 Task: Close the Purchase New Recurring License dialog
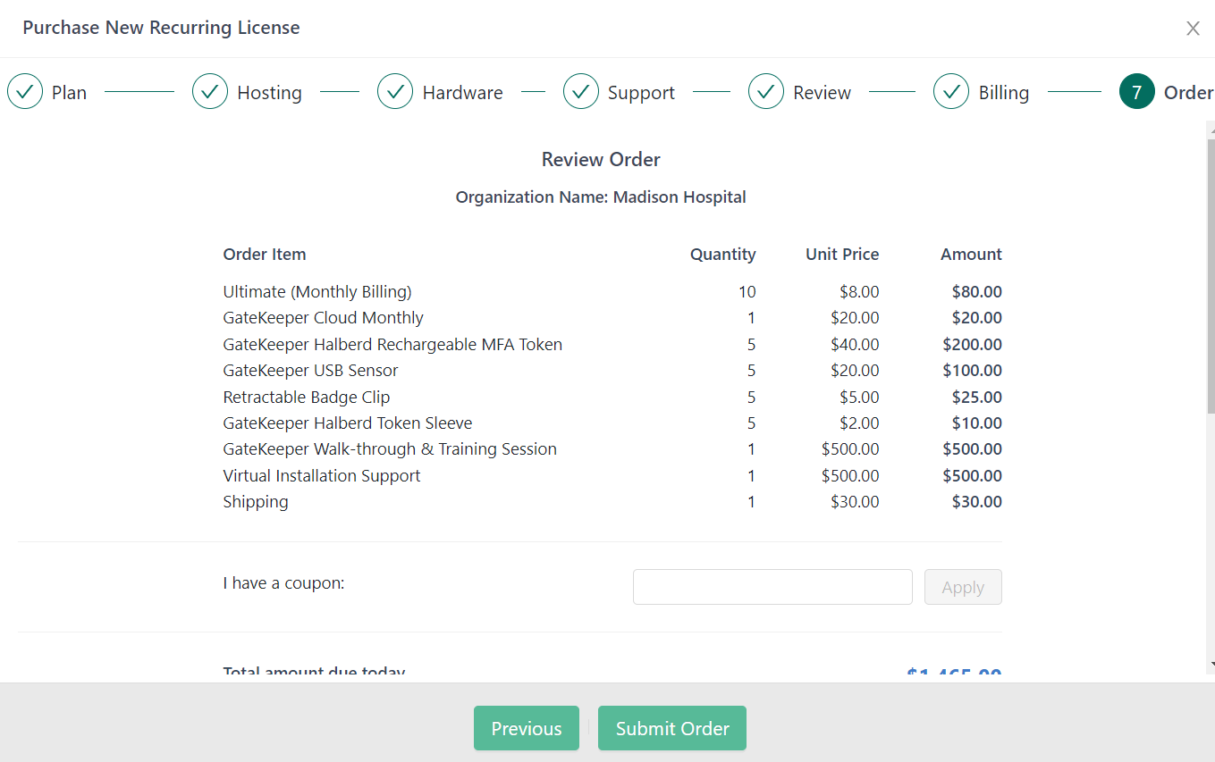1193,29
